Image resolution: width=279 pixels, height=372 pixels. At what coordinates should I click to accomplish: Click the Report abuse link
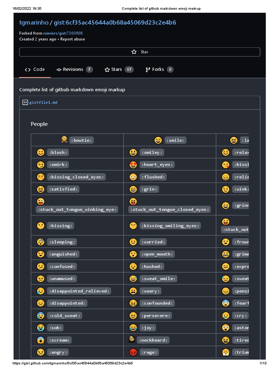(x=73, y=39)
